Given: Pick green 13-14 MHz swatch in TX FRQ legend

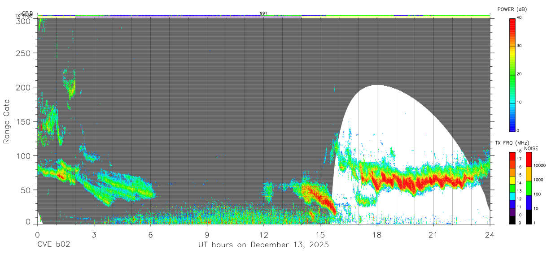Looking at the screenshot, I should (512, 188).
